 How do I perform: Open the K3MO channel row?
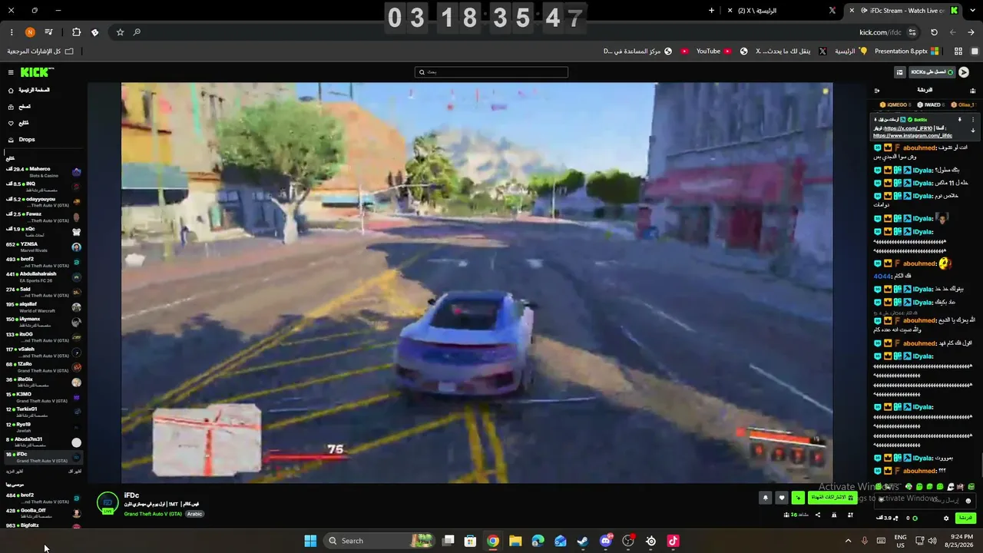click(x=44, y=396)
